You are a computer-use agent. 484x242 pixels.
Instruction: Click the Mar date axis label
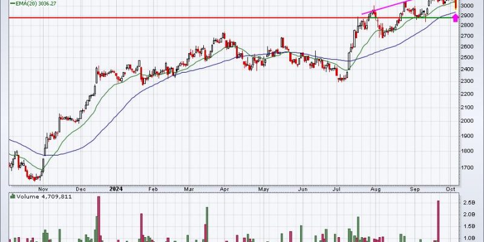point(190,189)
